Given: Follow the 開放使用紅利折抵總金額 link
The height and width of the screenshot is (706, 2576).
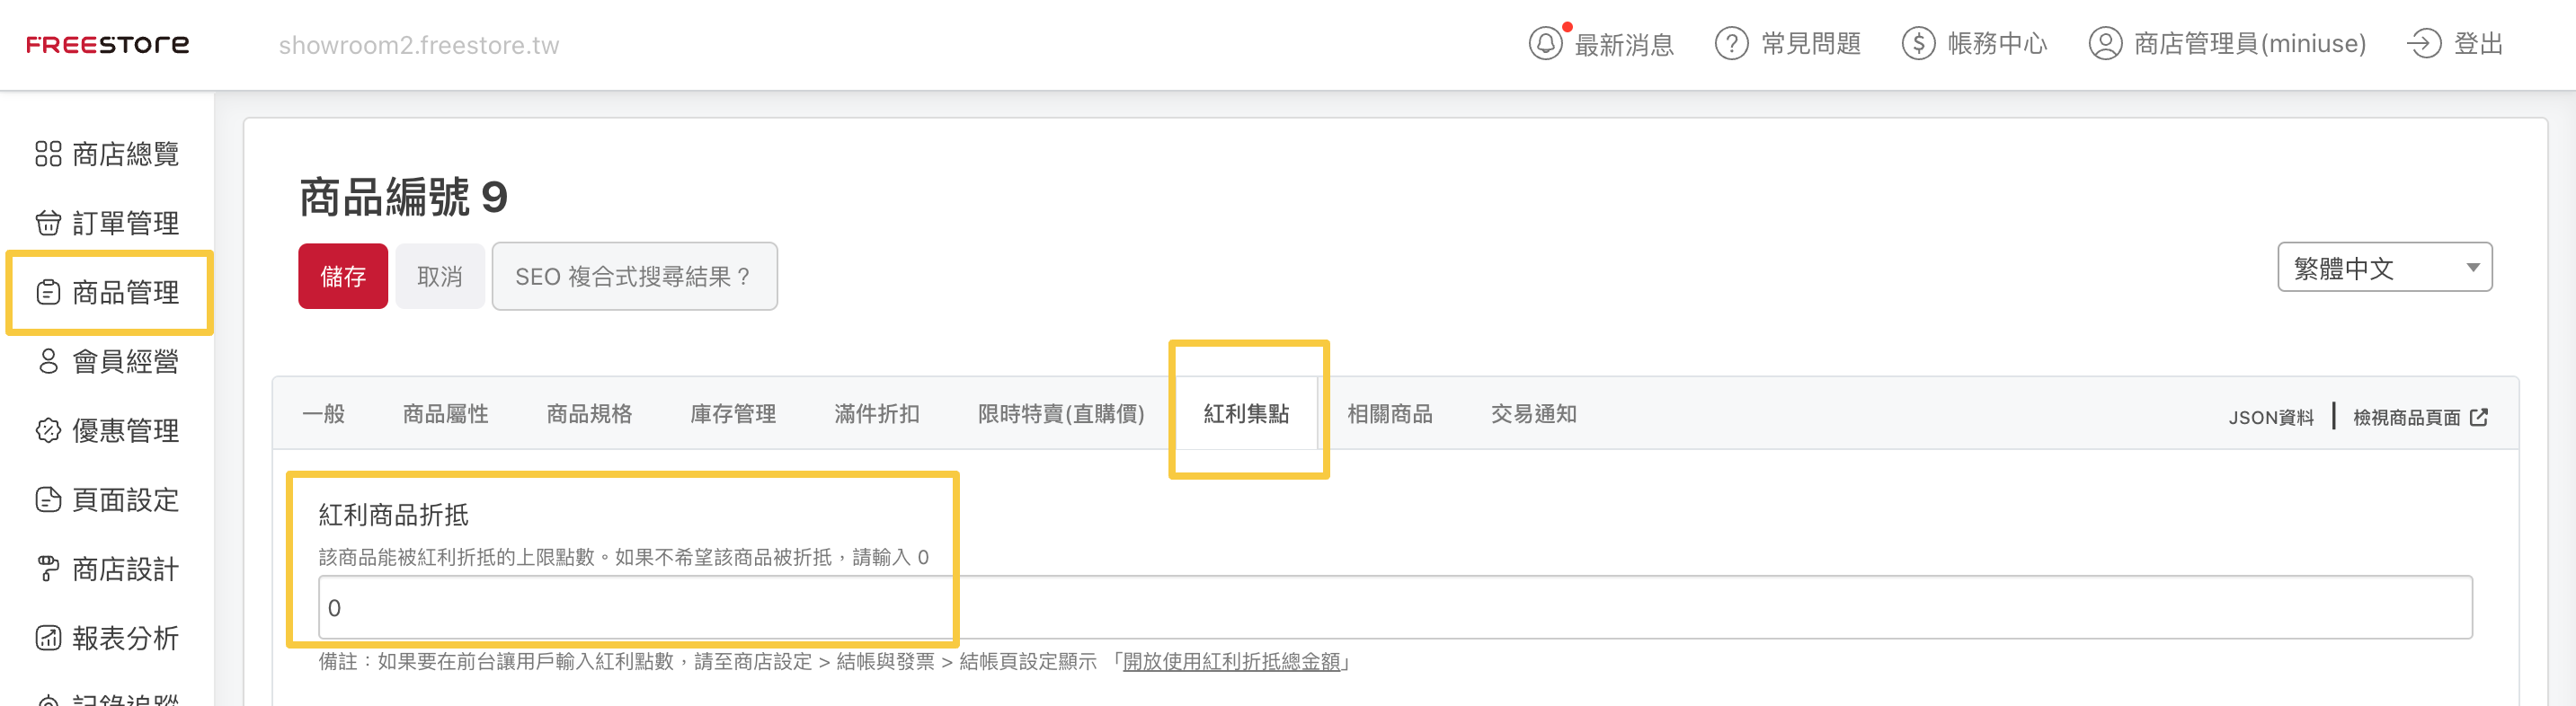Looking at the screenshot, I should (x=1231, y=662).
